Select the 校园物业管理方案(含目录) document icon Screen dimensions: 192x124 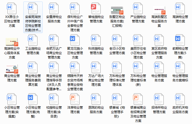tap(54, 99)
